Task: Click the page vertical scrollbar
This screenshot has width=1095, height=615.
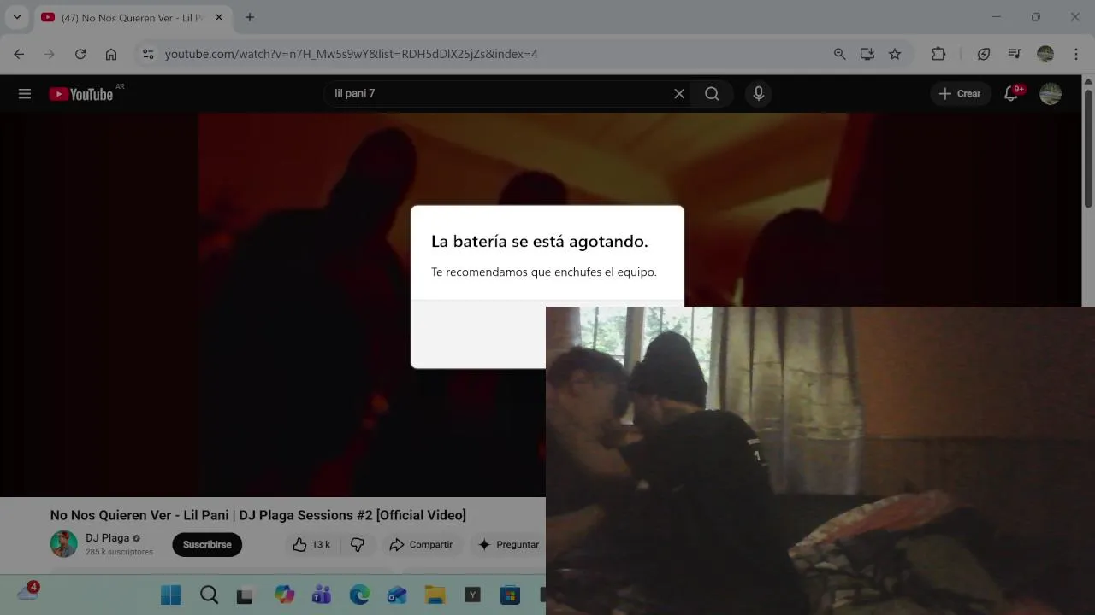Action: coord(1088,147)
